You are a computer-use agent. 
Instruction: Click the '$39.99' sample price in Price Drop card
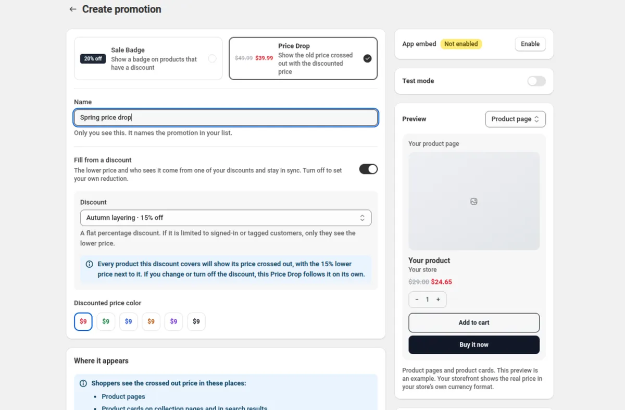click(x=264, y=58)
